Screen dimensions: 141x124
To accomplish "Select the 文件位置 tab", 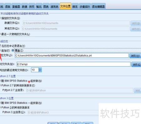I will click(65, 6).
